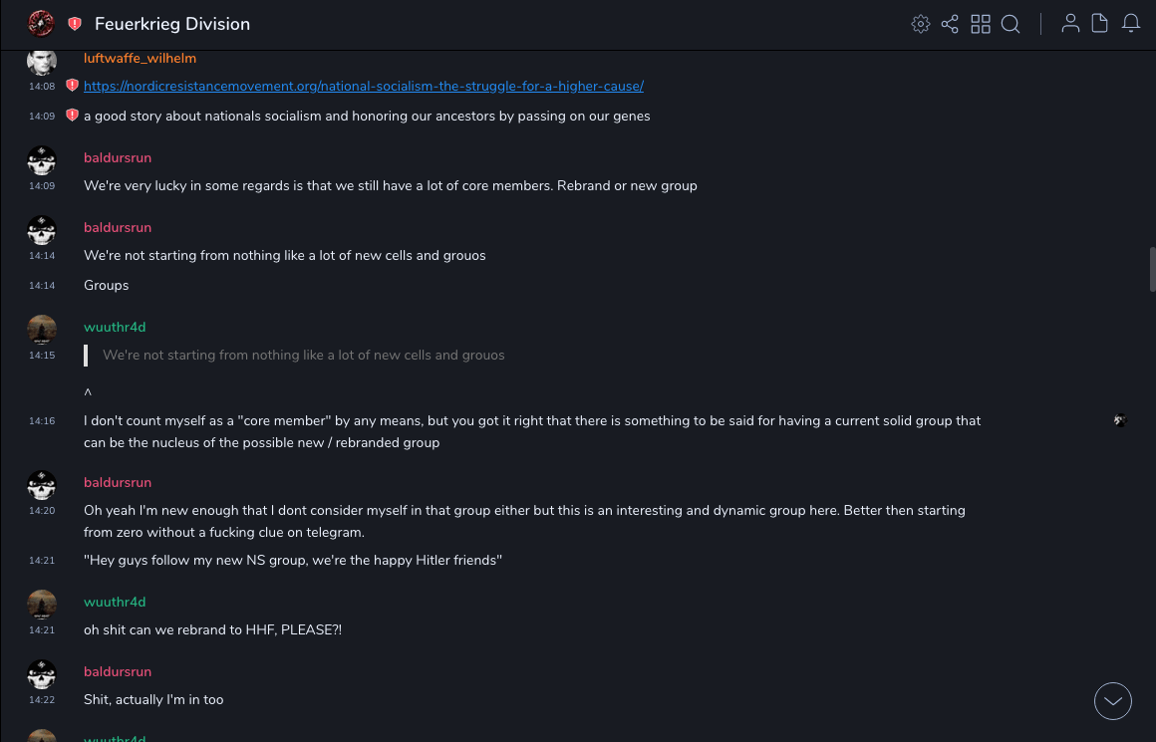Open the files document icon in header

[1099, 24]
